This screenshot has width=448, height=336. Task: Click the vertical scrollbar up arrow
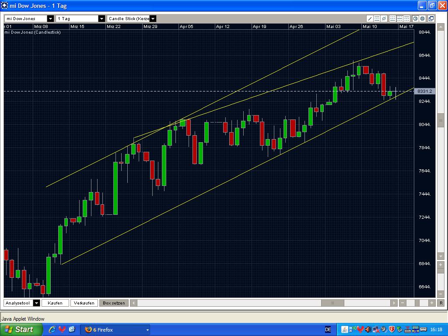click(x=441, y=27)
